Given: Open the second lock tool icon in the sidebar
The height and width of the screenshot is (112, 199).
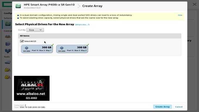Looking at the screenshot, I should coord(8,77).
